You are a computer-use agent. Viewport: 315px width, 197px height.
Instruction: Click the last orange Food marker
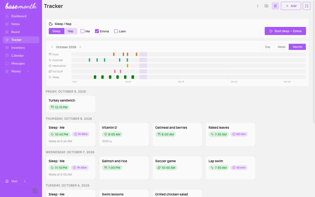coord(136,54)
